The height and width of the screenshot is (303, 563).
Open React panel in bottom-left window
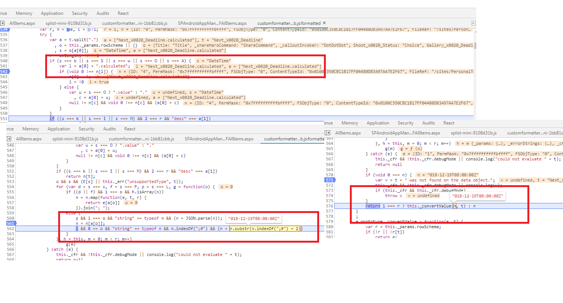[x=130, y=129]
